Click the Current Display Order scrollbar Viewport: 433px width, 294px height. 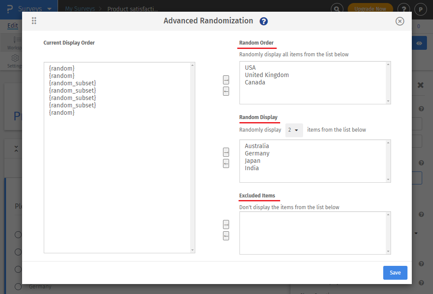click(193, 158)
